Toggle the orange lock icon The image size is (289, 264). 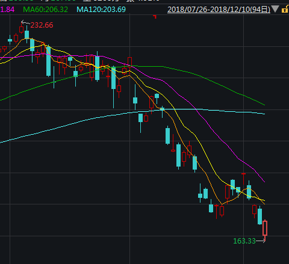[x=285, y=9]
